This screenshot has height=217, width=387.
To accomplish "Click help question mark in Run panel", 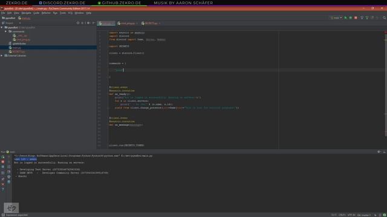I will point(2,189).
